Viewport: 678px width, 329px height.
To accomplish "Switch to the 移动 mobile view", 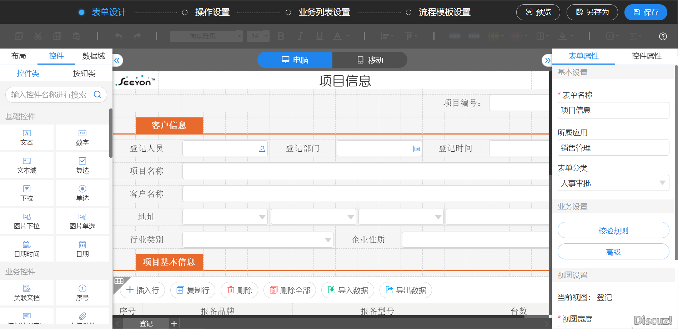I will tap(370, 60).
